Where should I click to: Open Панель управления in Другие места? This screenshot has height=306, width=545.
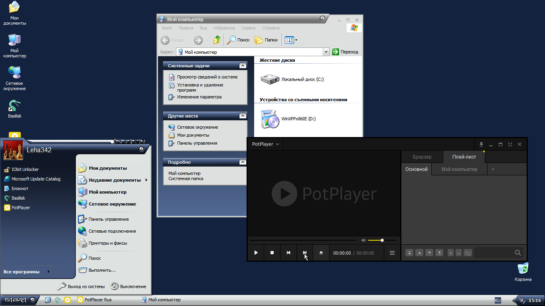(197, 143)
